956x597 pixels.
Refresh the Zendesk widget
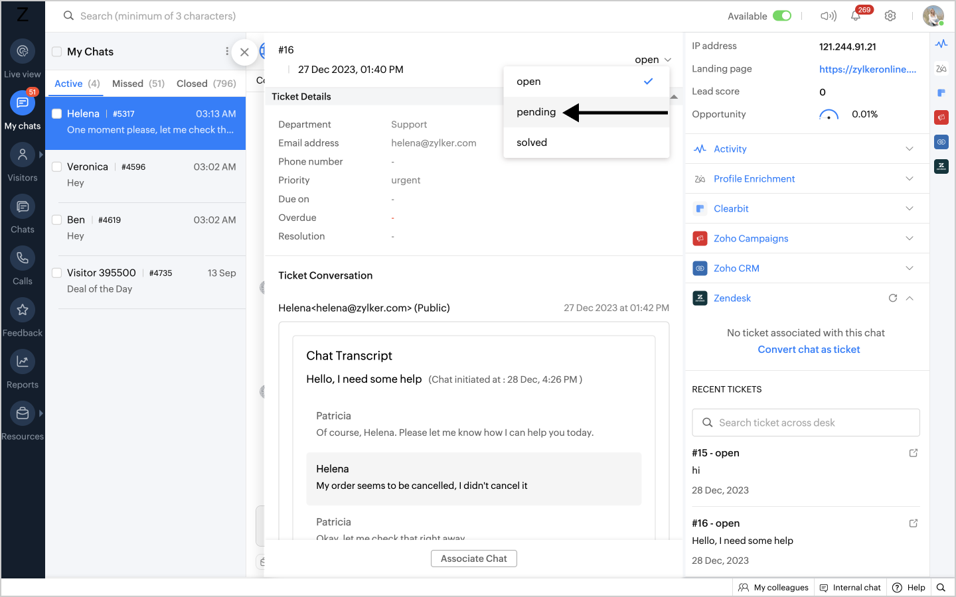(893, 298)
